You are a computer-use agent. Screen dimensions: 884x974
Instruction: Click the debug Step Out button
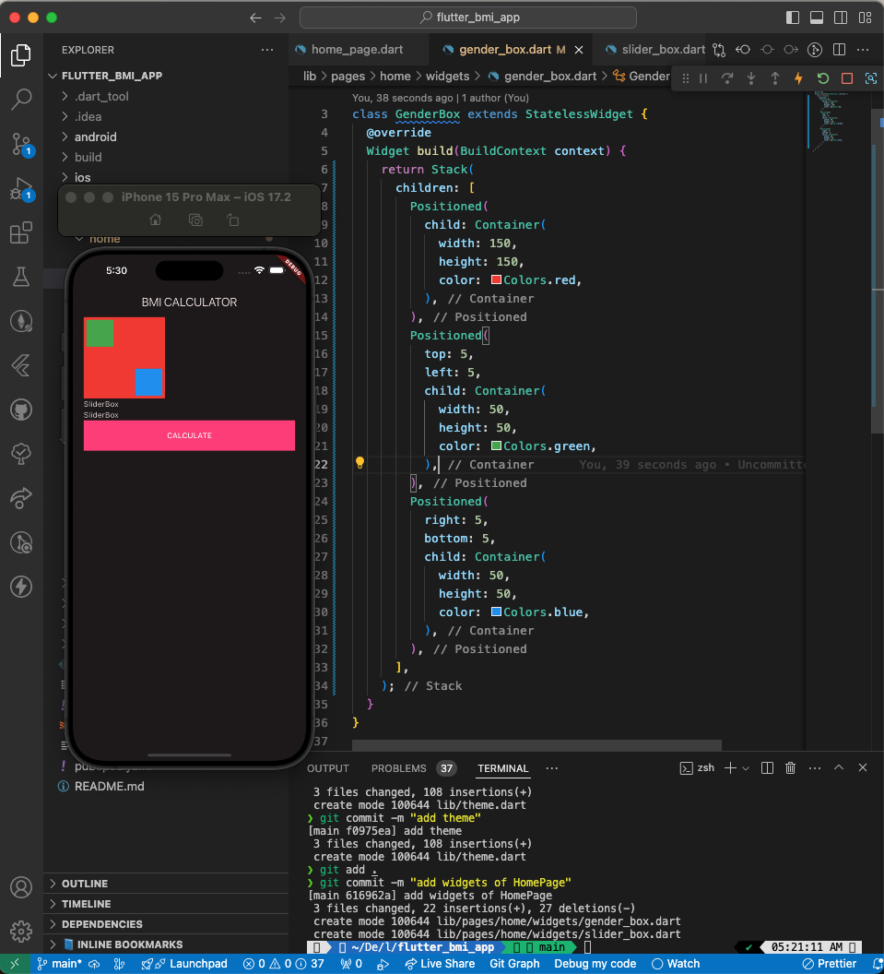click(774, 78)
